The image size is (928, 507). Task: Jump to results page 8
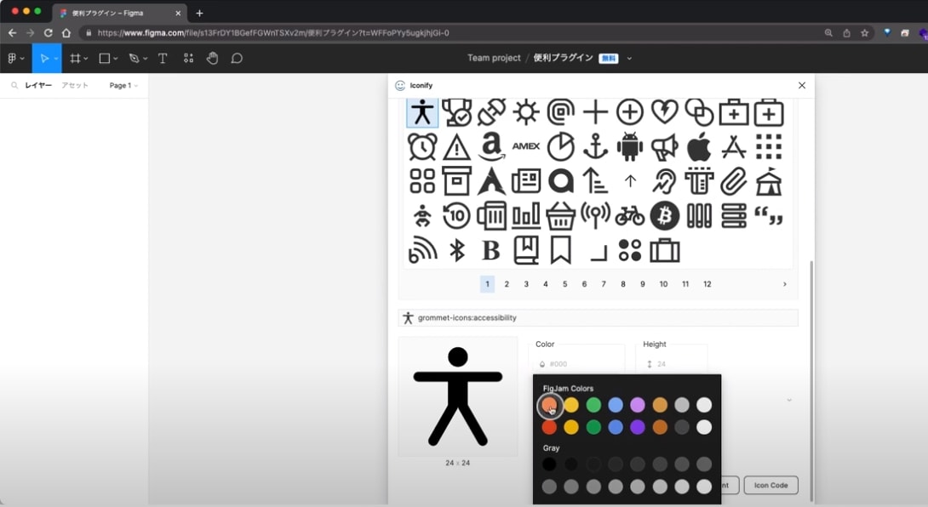coord(623,284)
